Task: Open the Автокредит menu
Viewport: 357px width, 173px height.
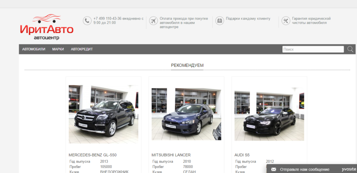Action: pyautogui.click(x=82, y=49)
